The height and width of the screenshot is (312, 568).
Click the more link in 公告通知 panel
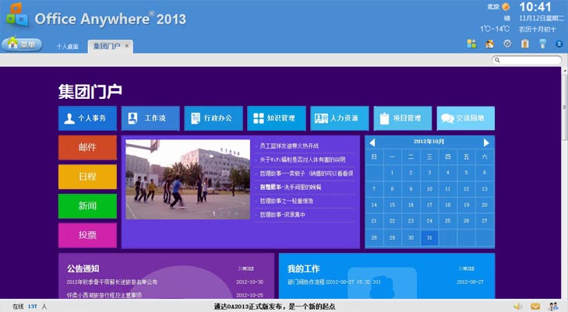click(246, 268)
